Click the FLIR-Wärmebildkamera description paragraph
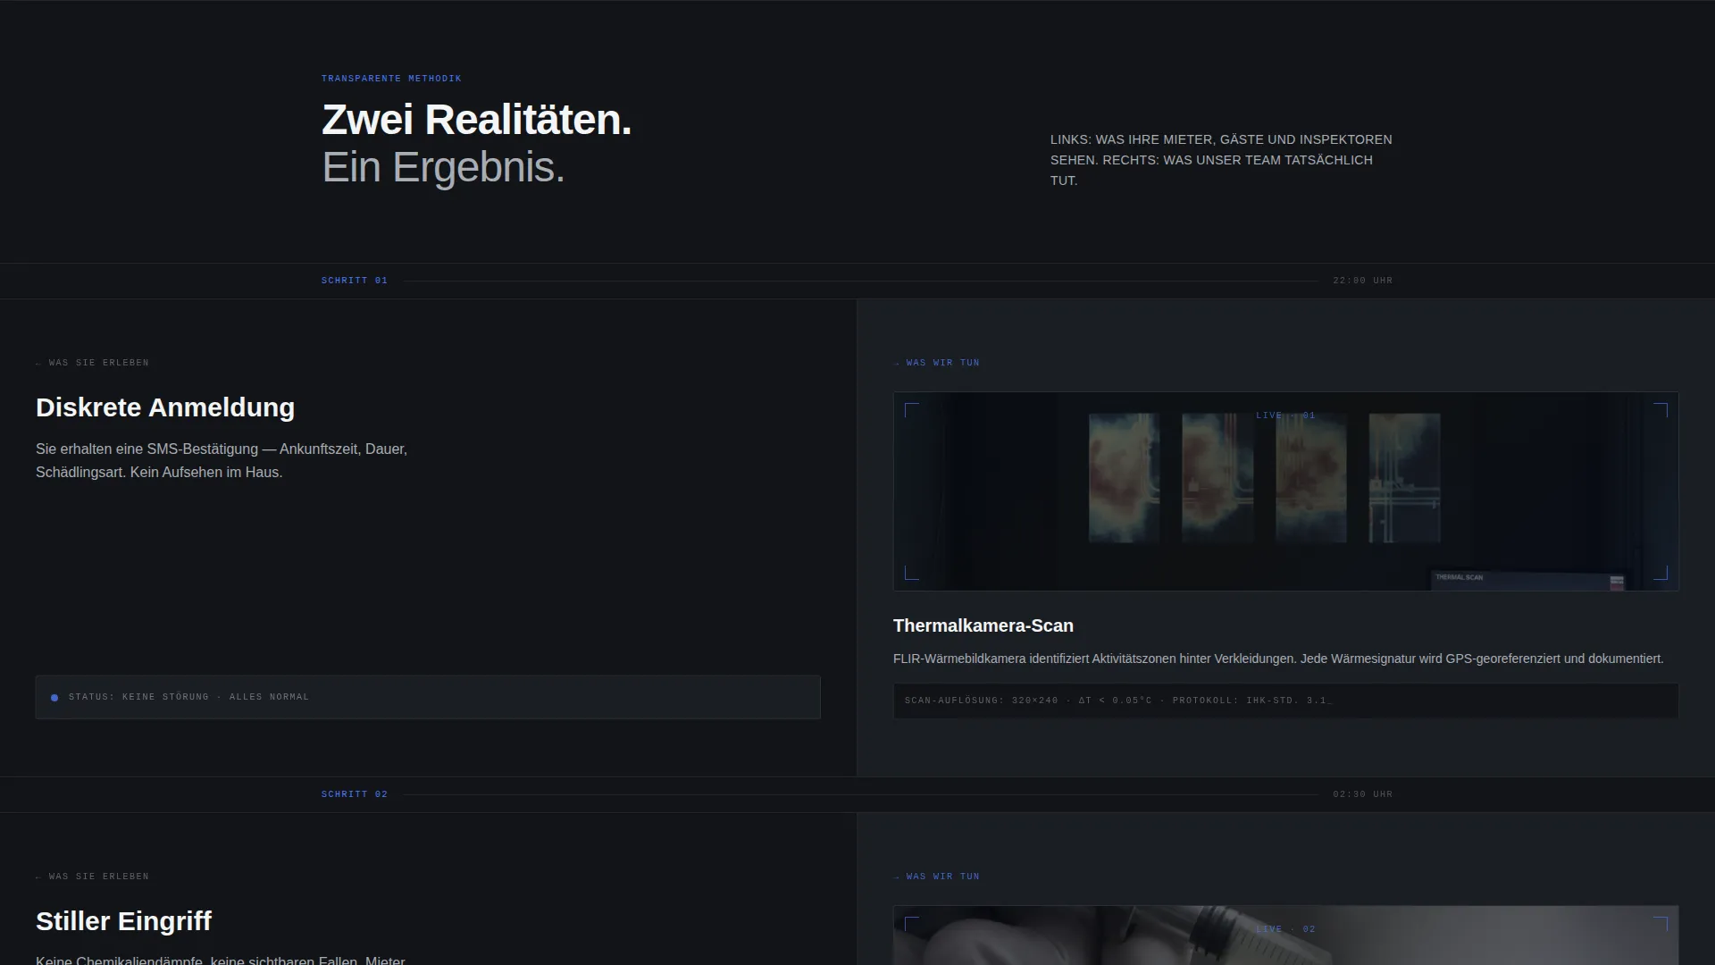The width and height of the screenshot is (1715, 965). pyautogui.click(x=1278, y=659)
